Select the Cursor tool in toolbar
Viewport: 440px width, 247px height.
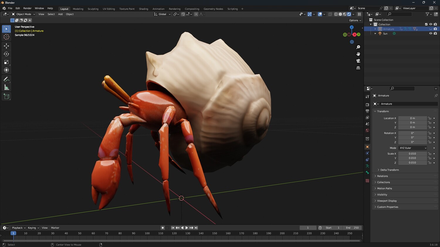pos(6,37)
